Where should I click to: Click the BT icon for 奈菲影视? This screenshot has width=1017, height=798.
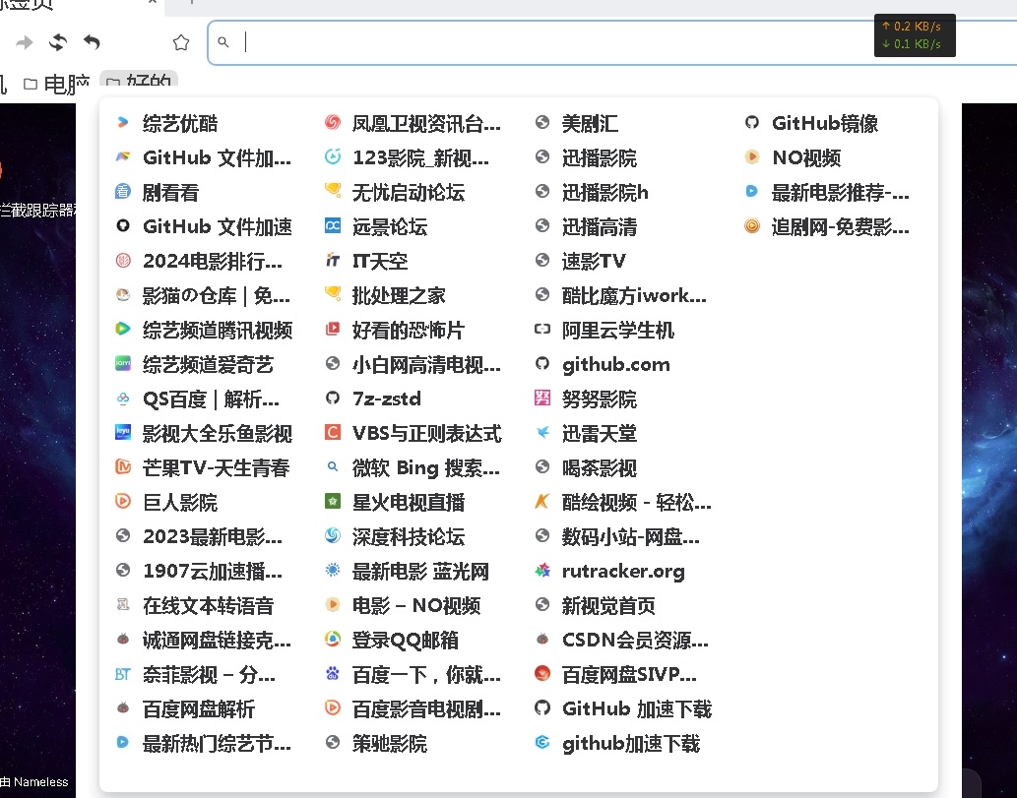coord(123,674)
